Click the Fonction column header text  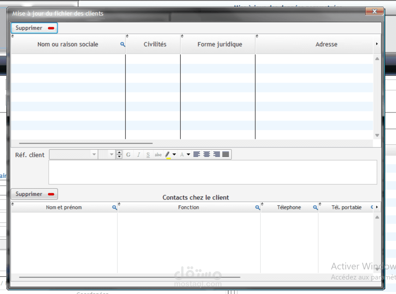click(189, 208)
